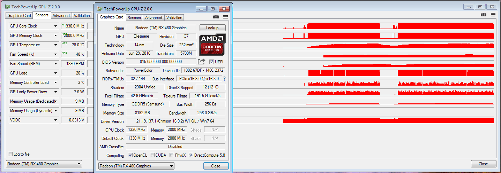Open GPU Core Clock sensor dropdown
501x173 pixels.
[55, 26]
